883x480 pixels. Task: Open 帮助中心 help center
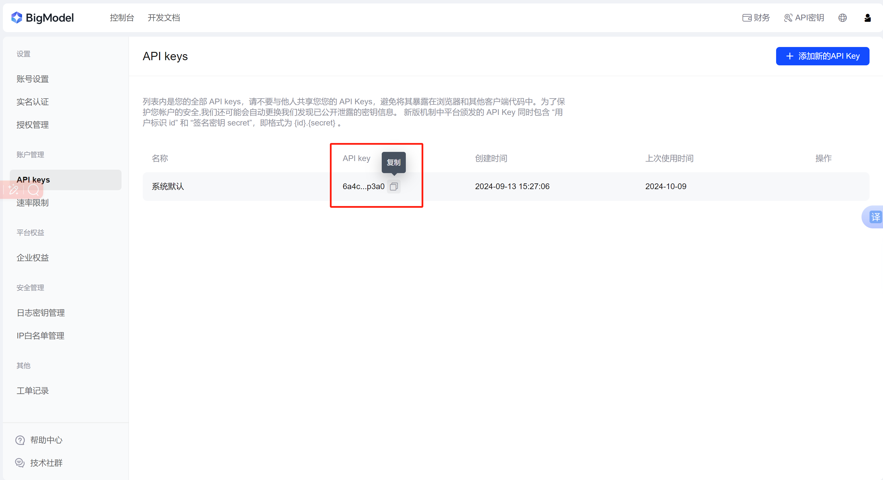tap(46, 440)
